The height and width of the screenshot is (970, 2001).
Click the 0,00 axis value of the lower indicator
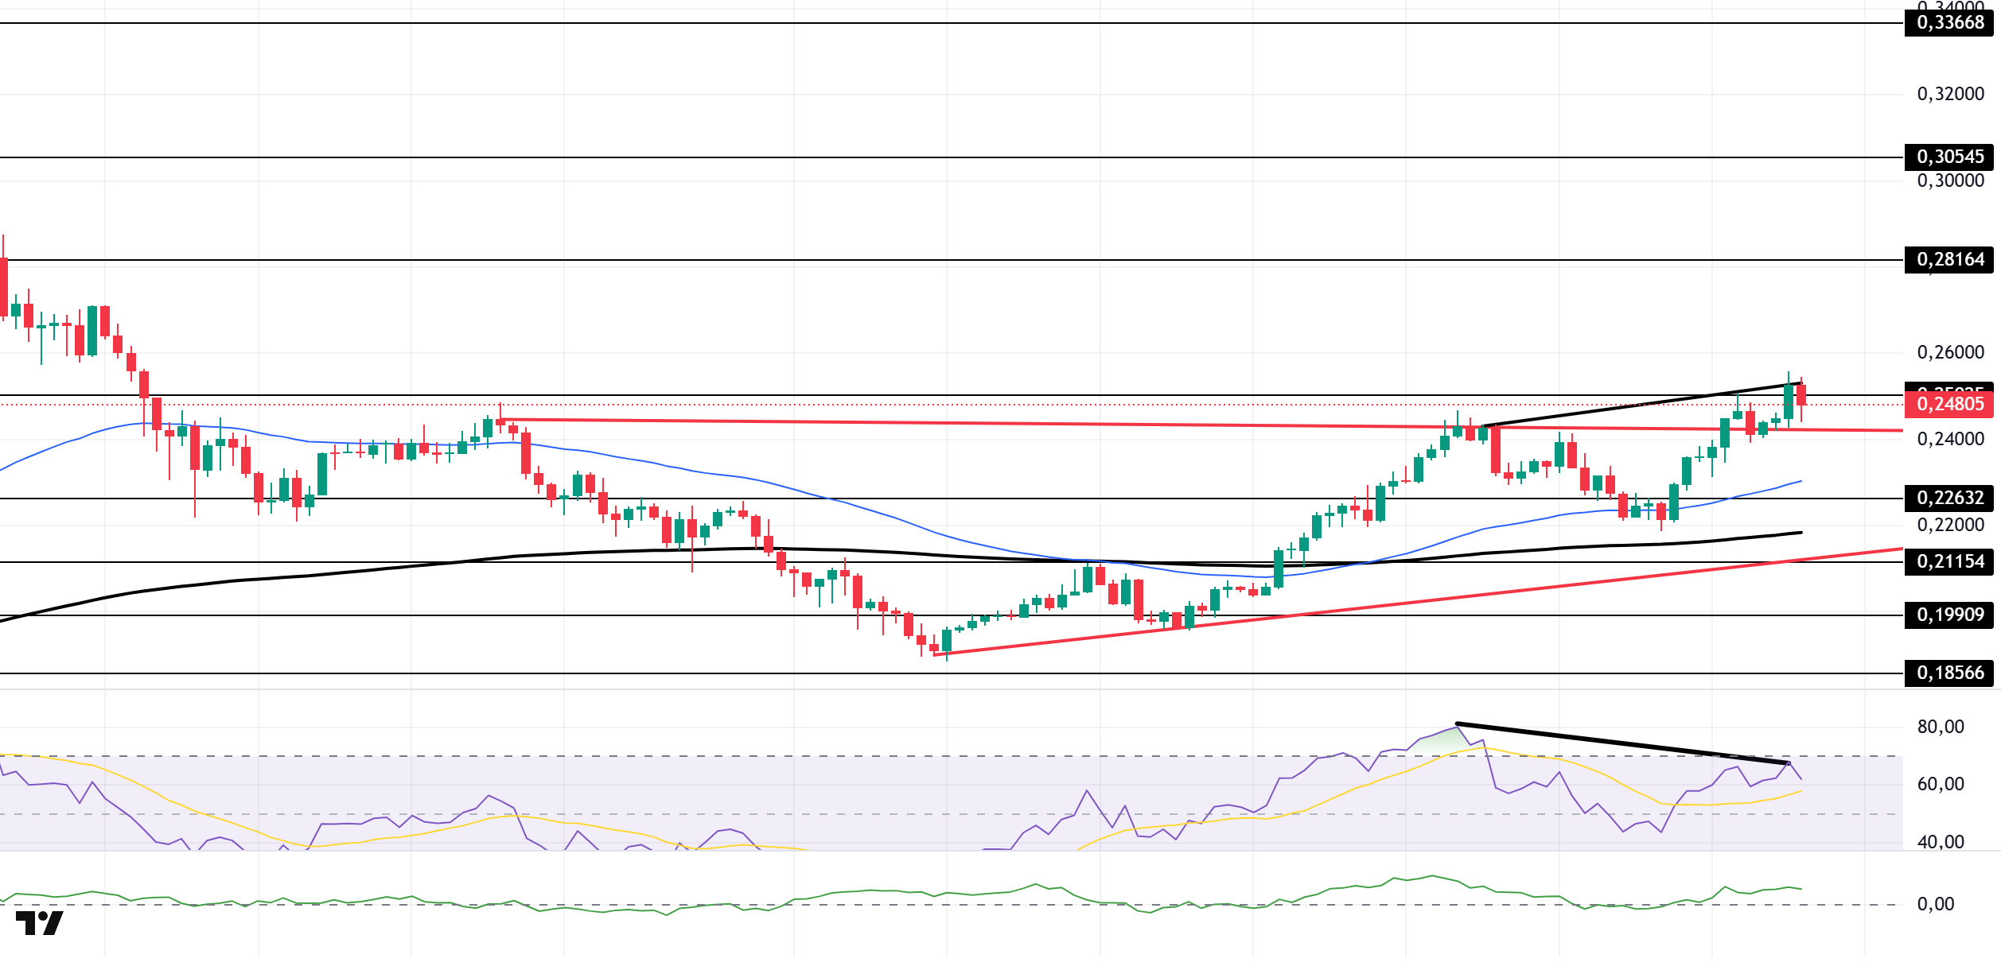(x=1935, y=905)
